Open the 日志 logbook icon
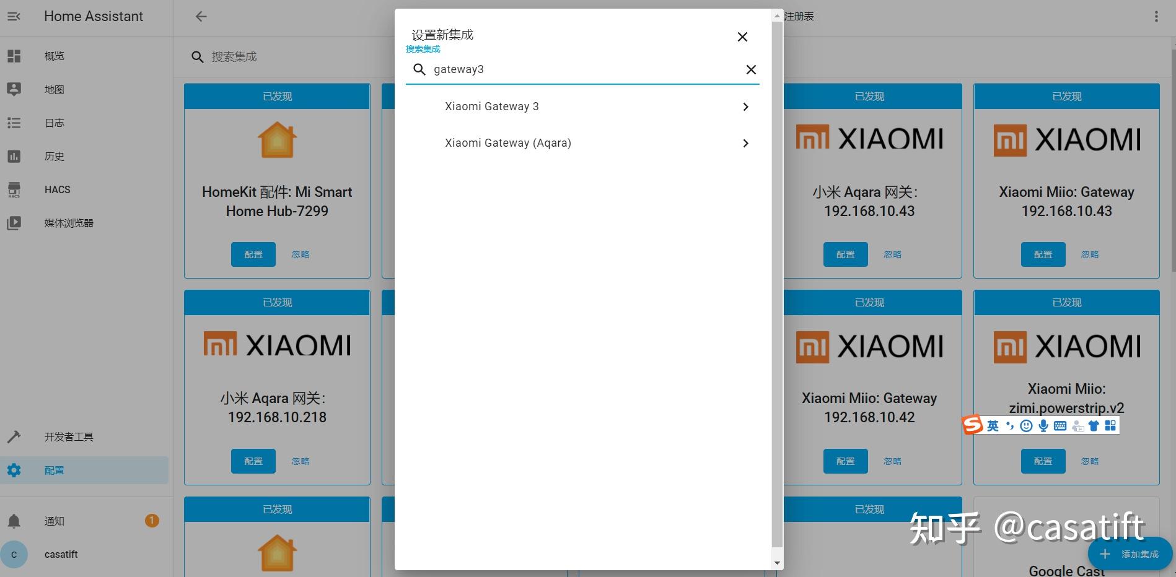 coord(14,123)
